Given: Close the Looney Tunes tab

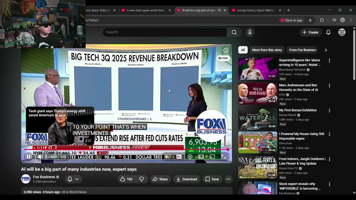Looking at the screenshot, I should point(280,10).
